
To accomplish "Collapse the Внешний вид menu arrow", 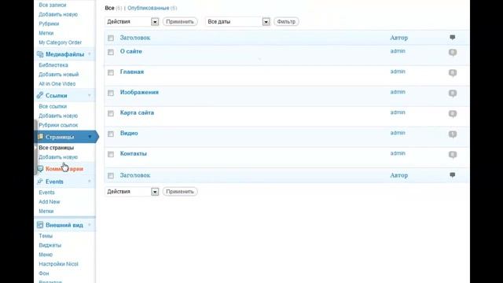I will [x=90, y=225].
